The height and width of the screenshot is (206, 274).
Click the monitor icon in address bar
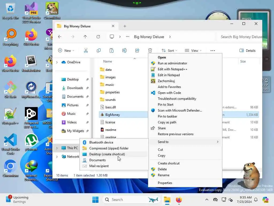click(x=112, y=37)
